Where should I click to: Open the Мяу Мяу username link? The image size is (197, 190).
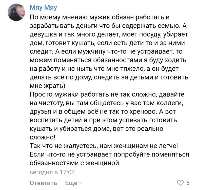click(43, 7)
